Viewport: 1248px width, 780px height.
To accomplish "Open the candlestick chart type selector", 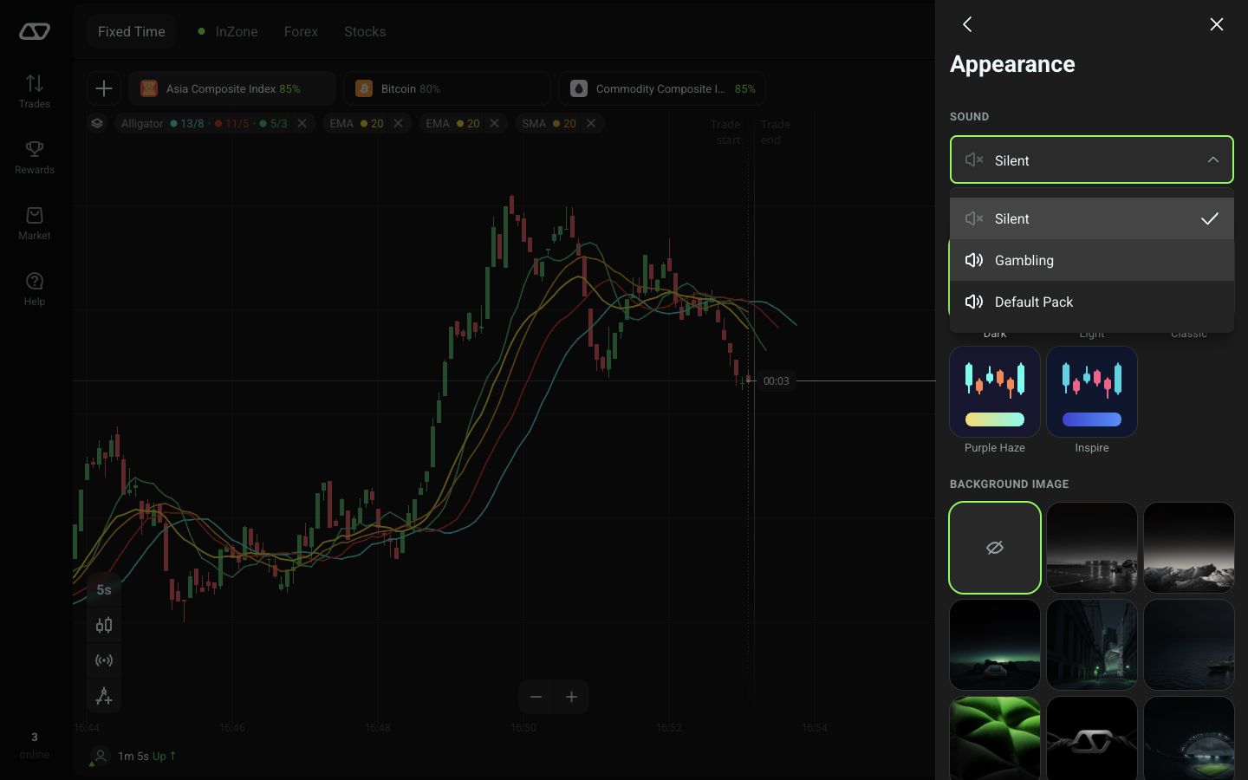I will point(104,626).
